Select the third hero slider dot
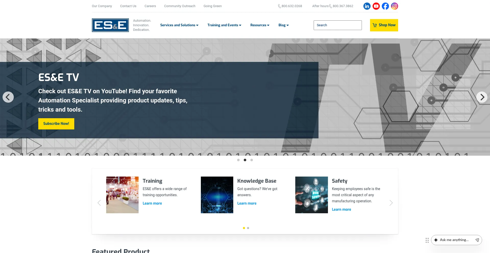The width and height of the screenshot is (490, 253). coord(252,160)
